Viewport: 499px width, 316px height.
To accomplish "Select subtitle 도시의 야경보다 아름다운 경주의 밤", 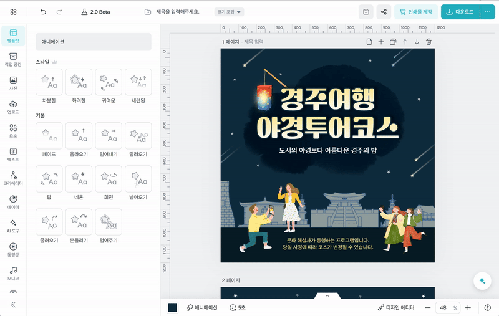I will click(x=328, y=150).
